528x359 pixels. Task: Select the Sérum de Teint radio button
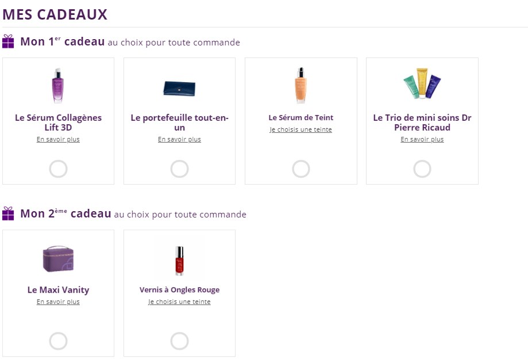click(301, 169)
